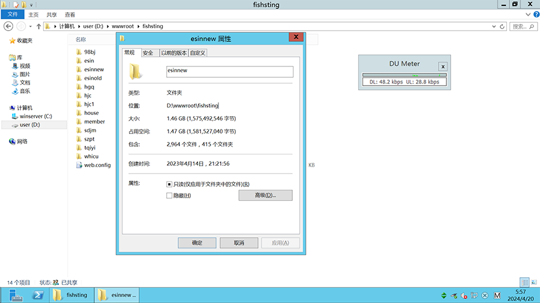
Task: Toggle the 只读 read-only checkbox
Action: [x=169, y=184]
